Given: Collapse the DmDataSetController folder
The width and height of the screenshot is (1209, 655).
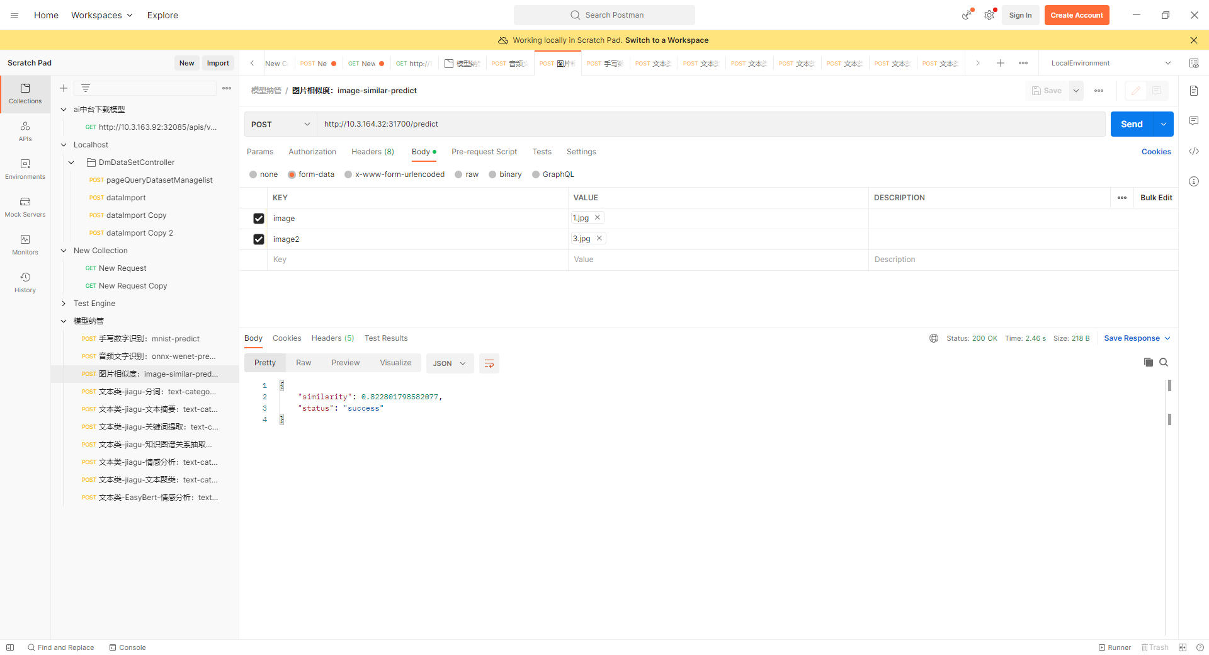Looking at the screenshot, I should pos(71,162).
